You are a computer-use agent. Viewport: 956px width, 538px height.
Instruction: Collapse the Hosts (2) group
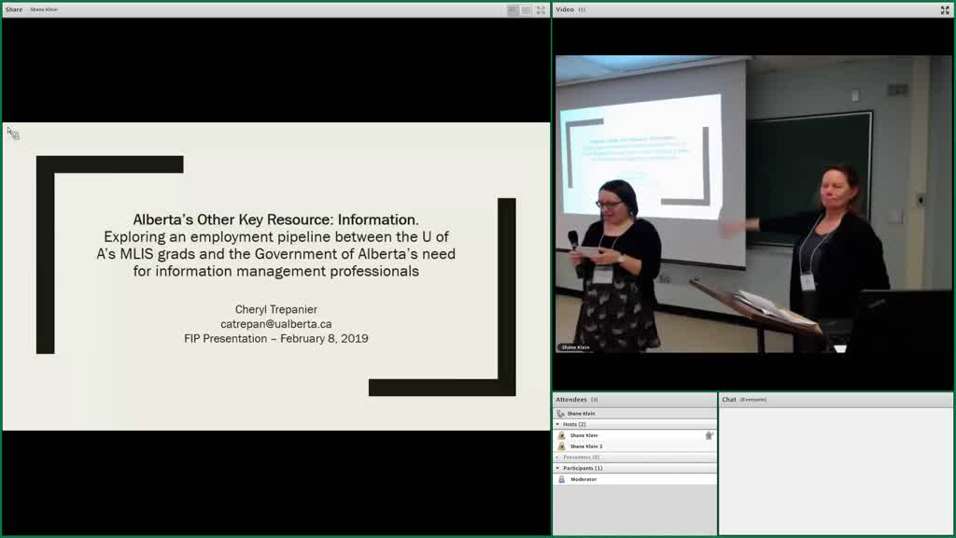point(557,424)
